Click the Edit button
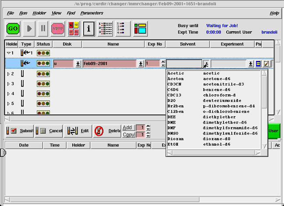 pos(78,131)
